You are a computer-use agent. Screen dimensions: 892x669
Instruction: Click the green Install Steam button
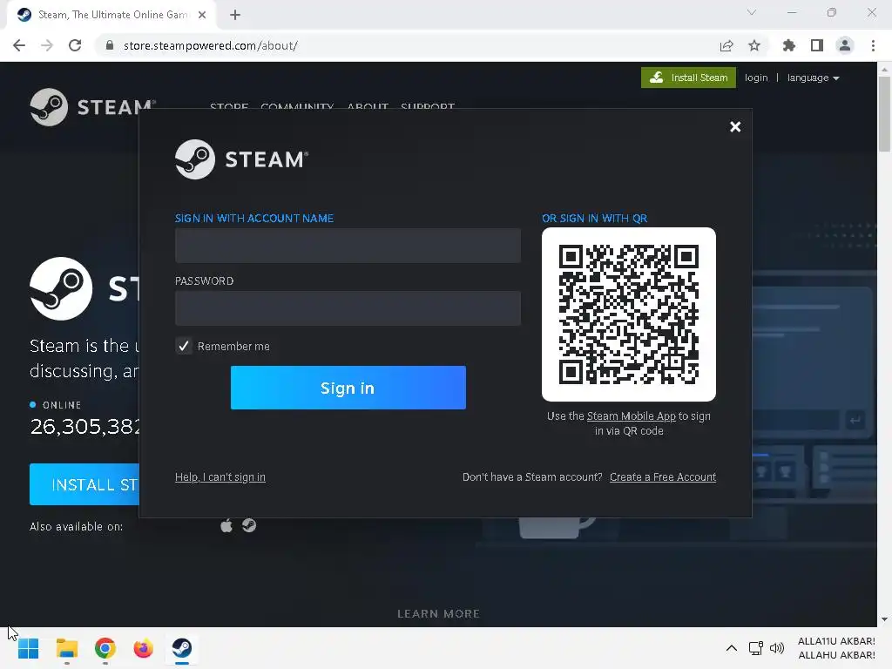688,78
